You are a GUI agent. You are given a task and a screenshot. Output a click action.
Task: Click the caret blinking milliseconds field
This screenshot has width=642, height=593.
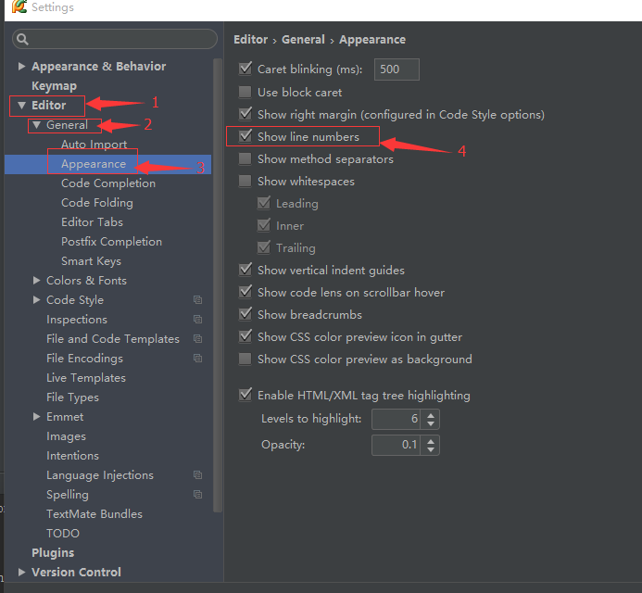click(397, 69)
